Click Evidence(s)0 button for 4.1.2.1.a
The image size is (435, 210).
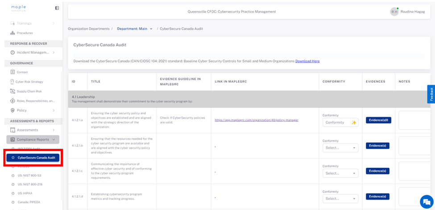pyautogui.click(x=378, y=120)
